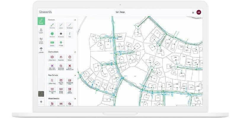This screenshot has height=118, width=237.
Task: Zoom in with the plus button
Action: coord(41,101)
